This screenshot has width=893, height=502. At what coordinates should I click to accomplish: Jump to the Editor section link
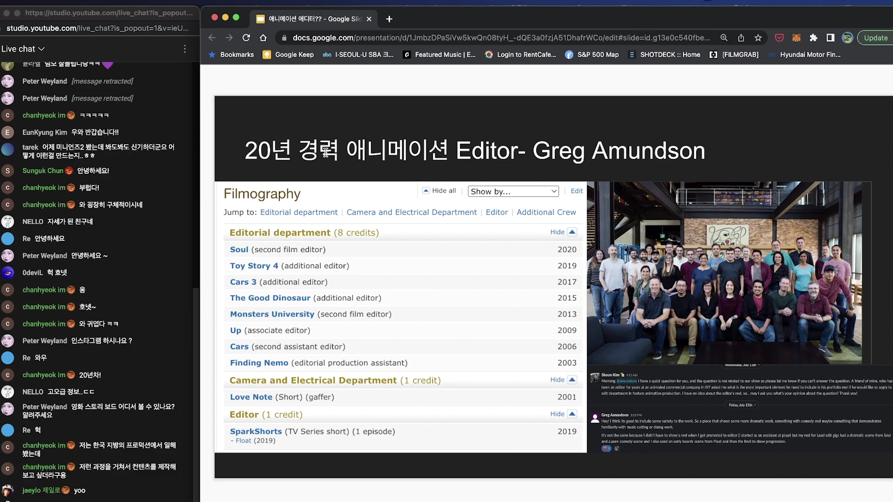click(497, 212)
